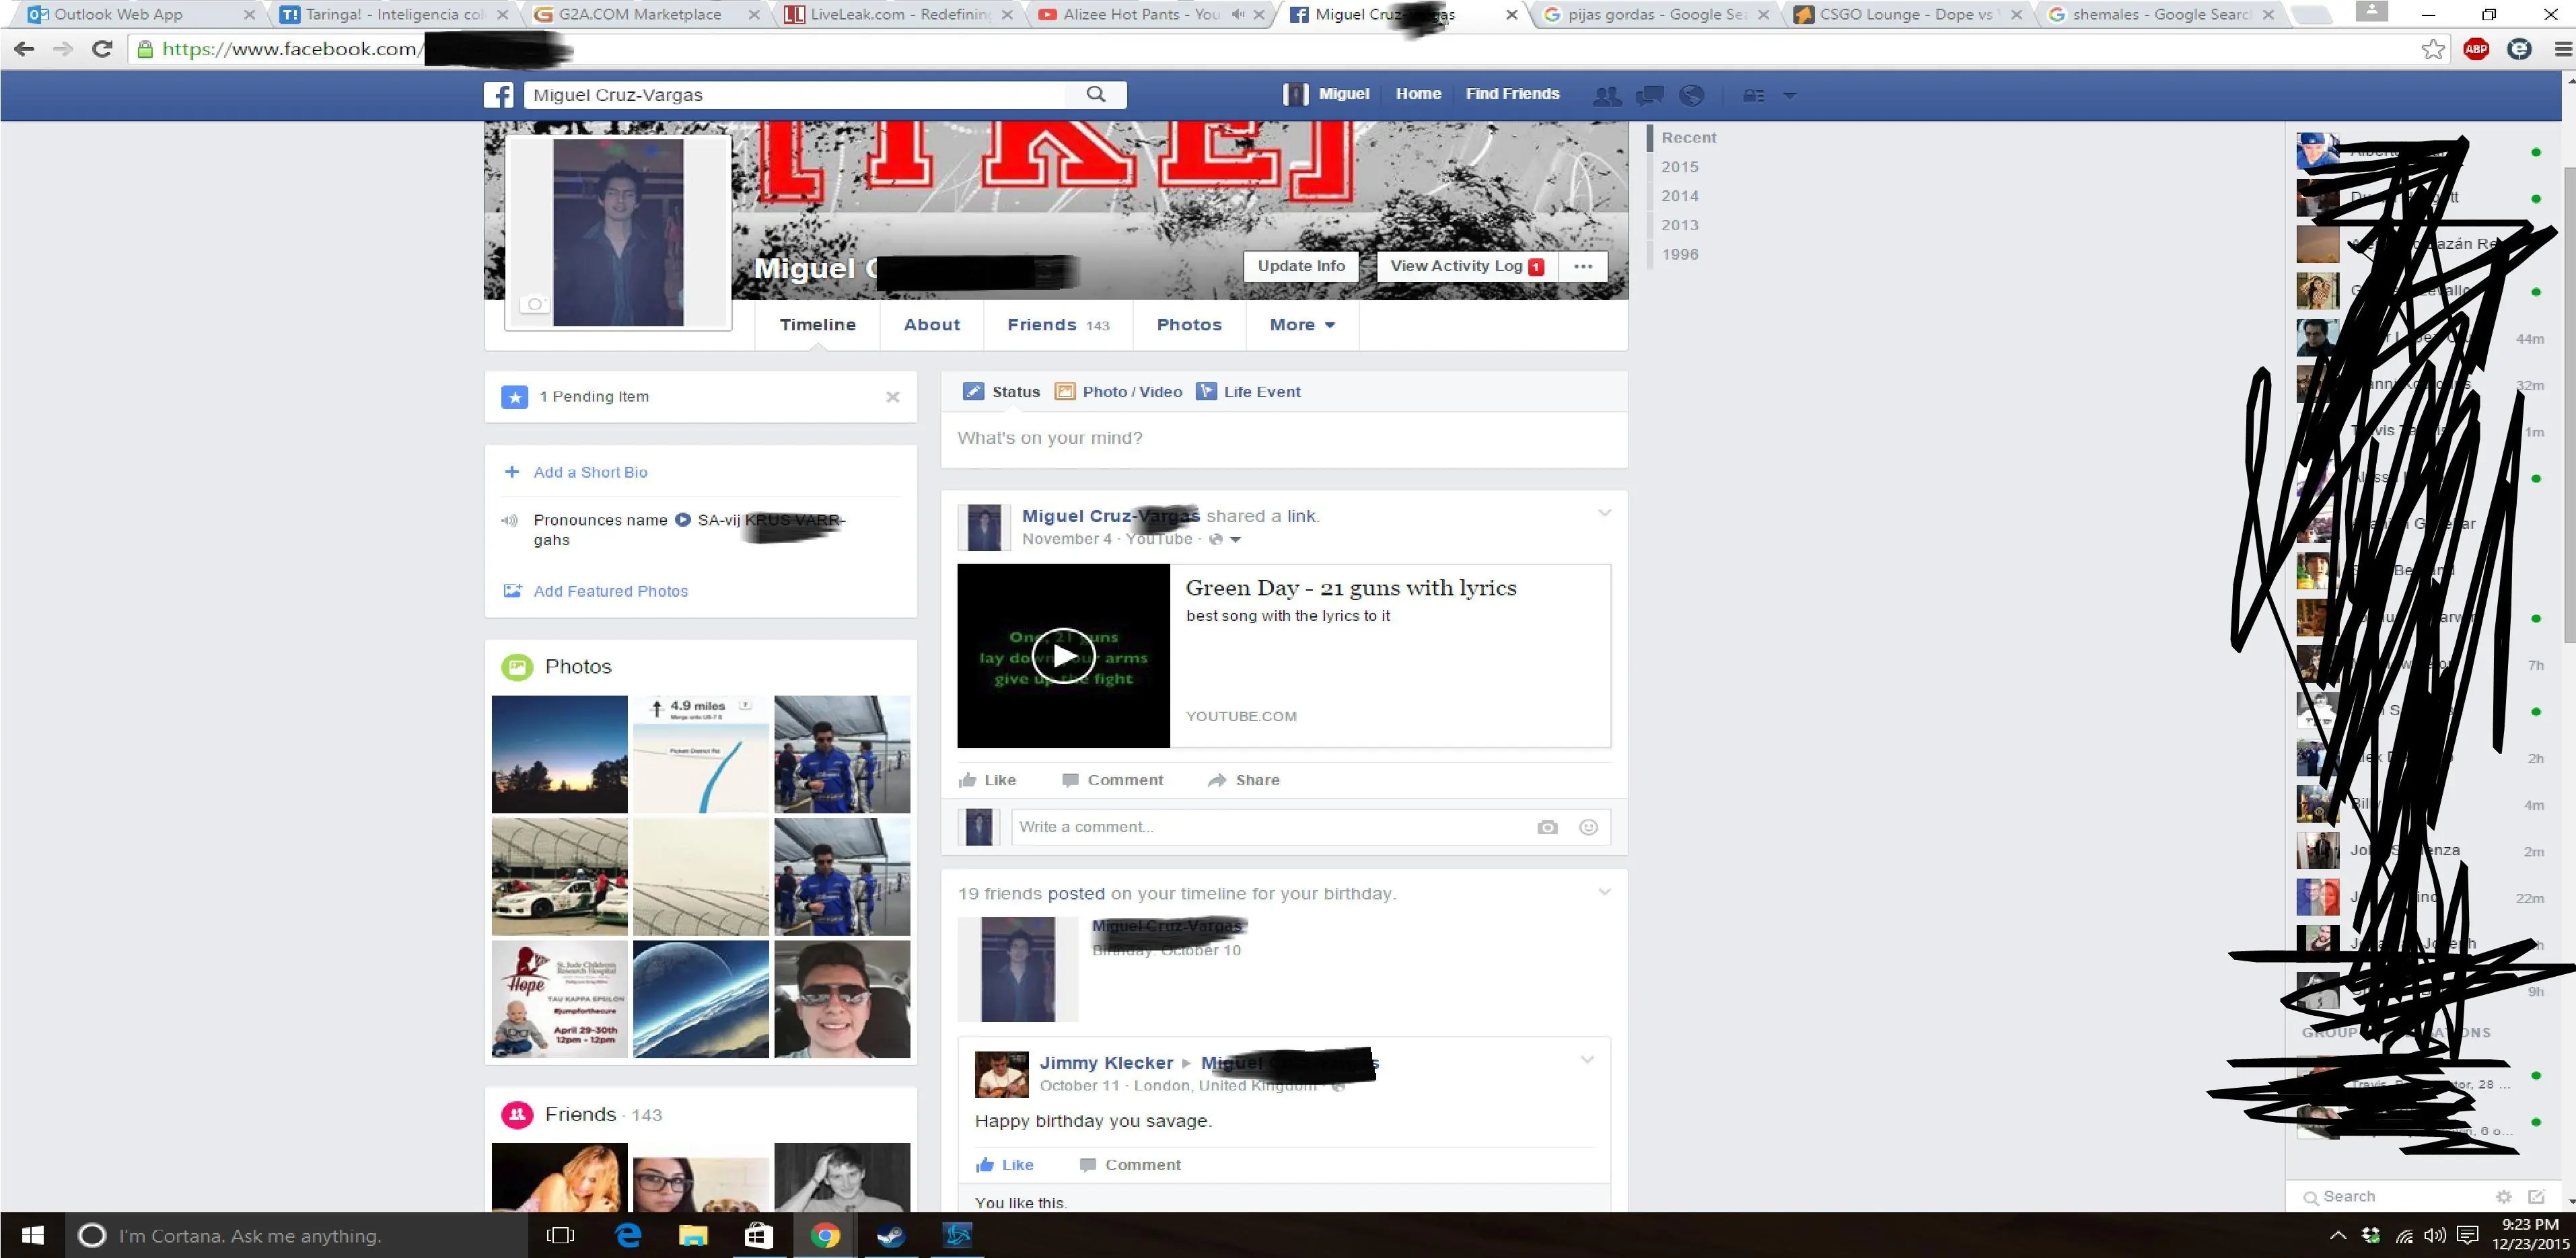
Task: Open the Hope flyer photo thumbnail
Action: click(559, 999)
